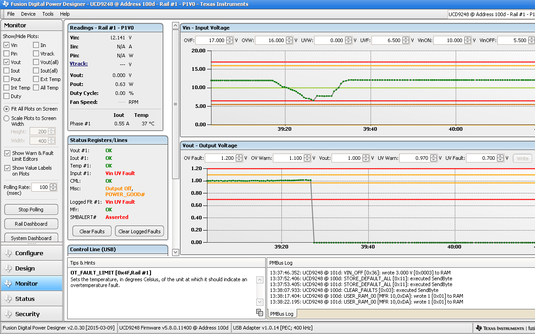Switch to the Configure section
535x334 pixels.
[x=32, y=253]
